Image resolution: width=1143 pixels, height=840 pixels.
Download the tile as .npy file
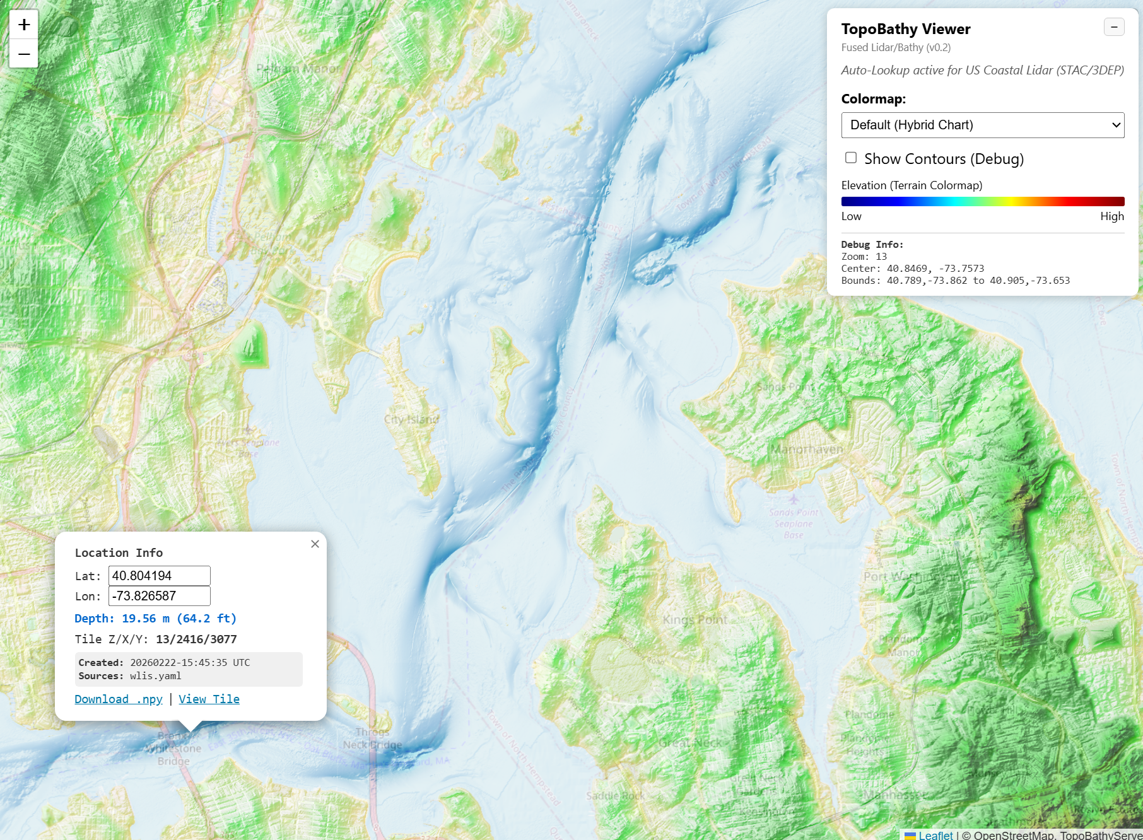(x=119, y=699)
